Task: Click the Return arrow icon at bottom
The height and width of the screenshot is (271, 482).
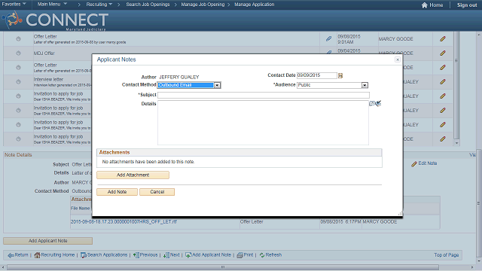Action: coord(11,255)
